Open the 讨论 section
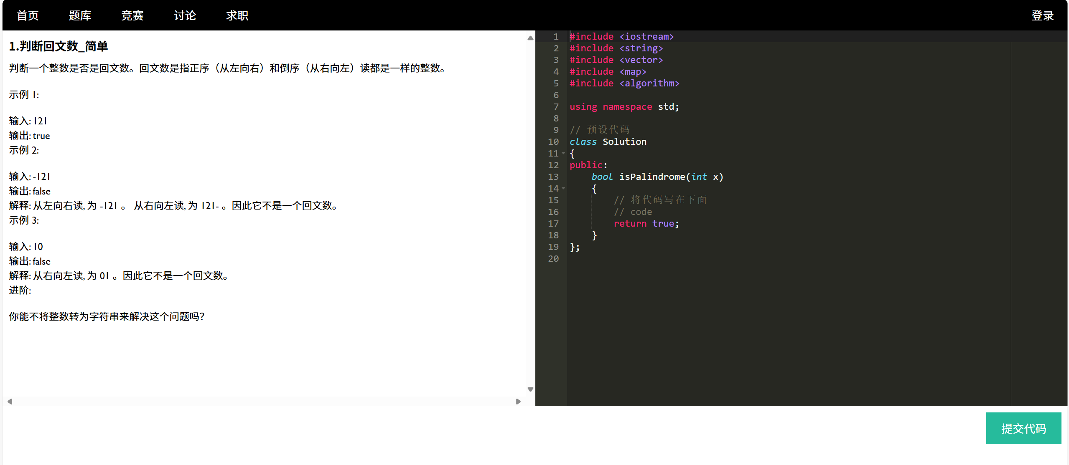This screenshot has height=465, width=1069. click(x=185, y=15)
